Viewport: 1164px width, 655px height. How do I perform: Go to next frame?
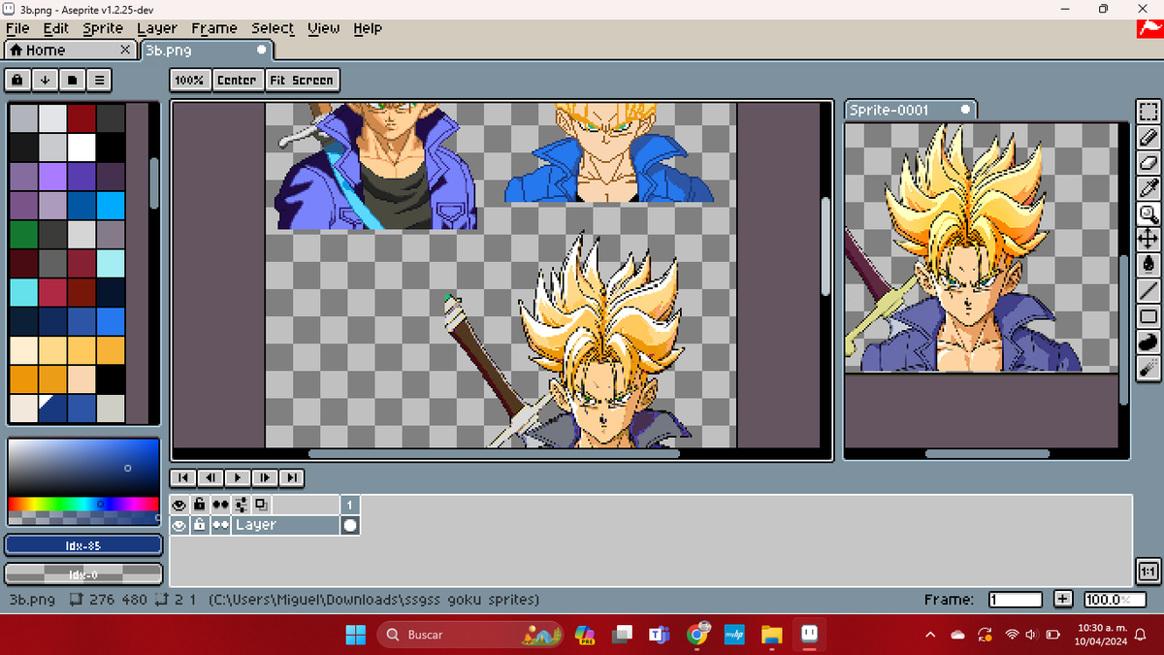(264, 477)
